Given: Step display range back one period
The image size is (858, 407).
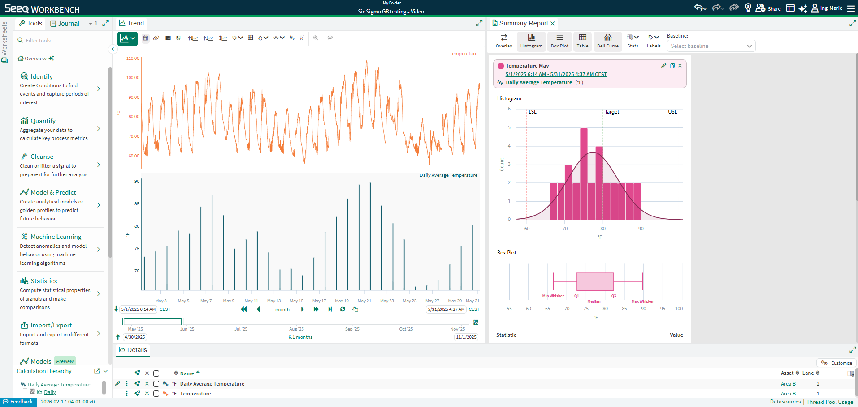Looking at the screenshot, I should pyautogui.click(x=258, y=309).
